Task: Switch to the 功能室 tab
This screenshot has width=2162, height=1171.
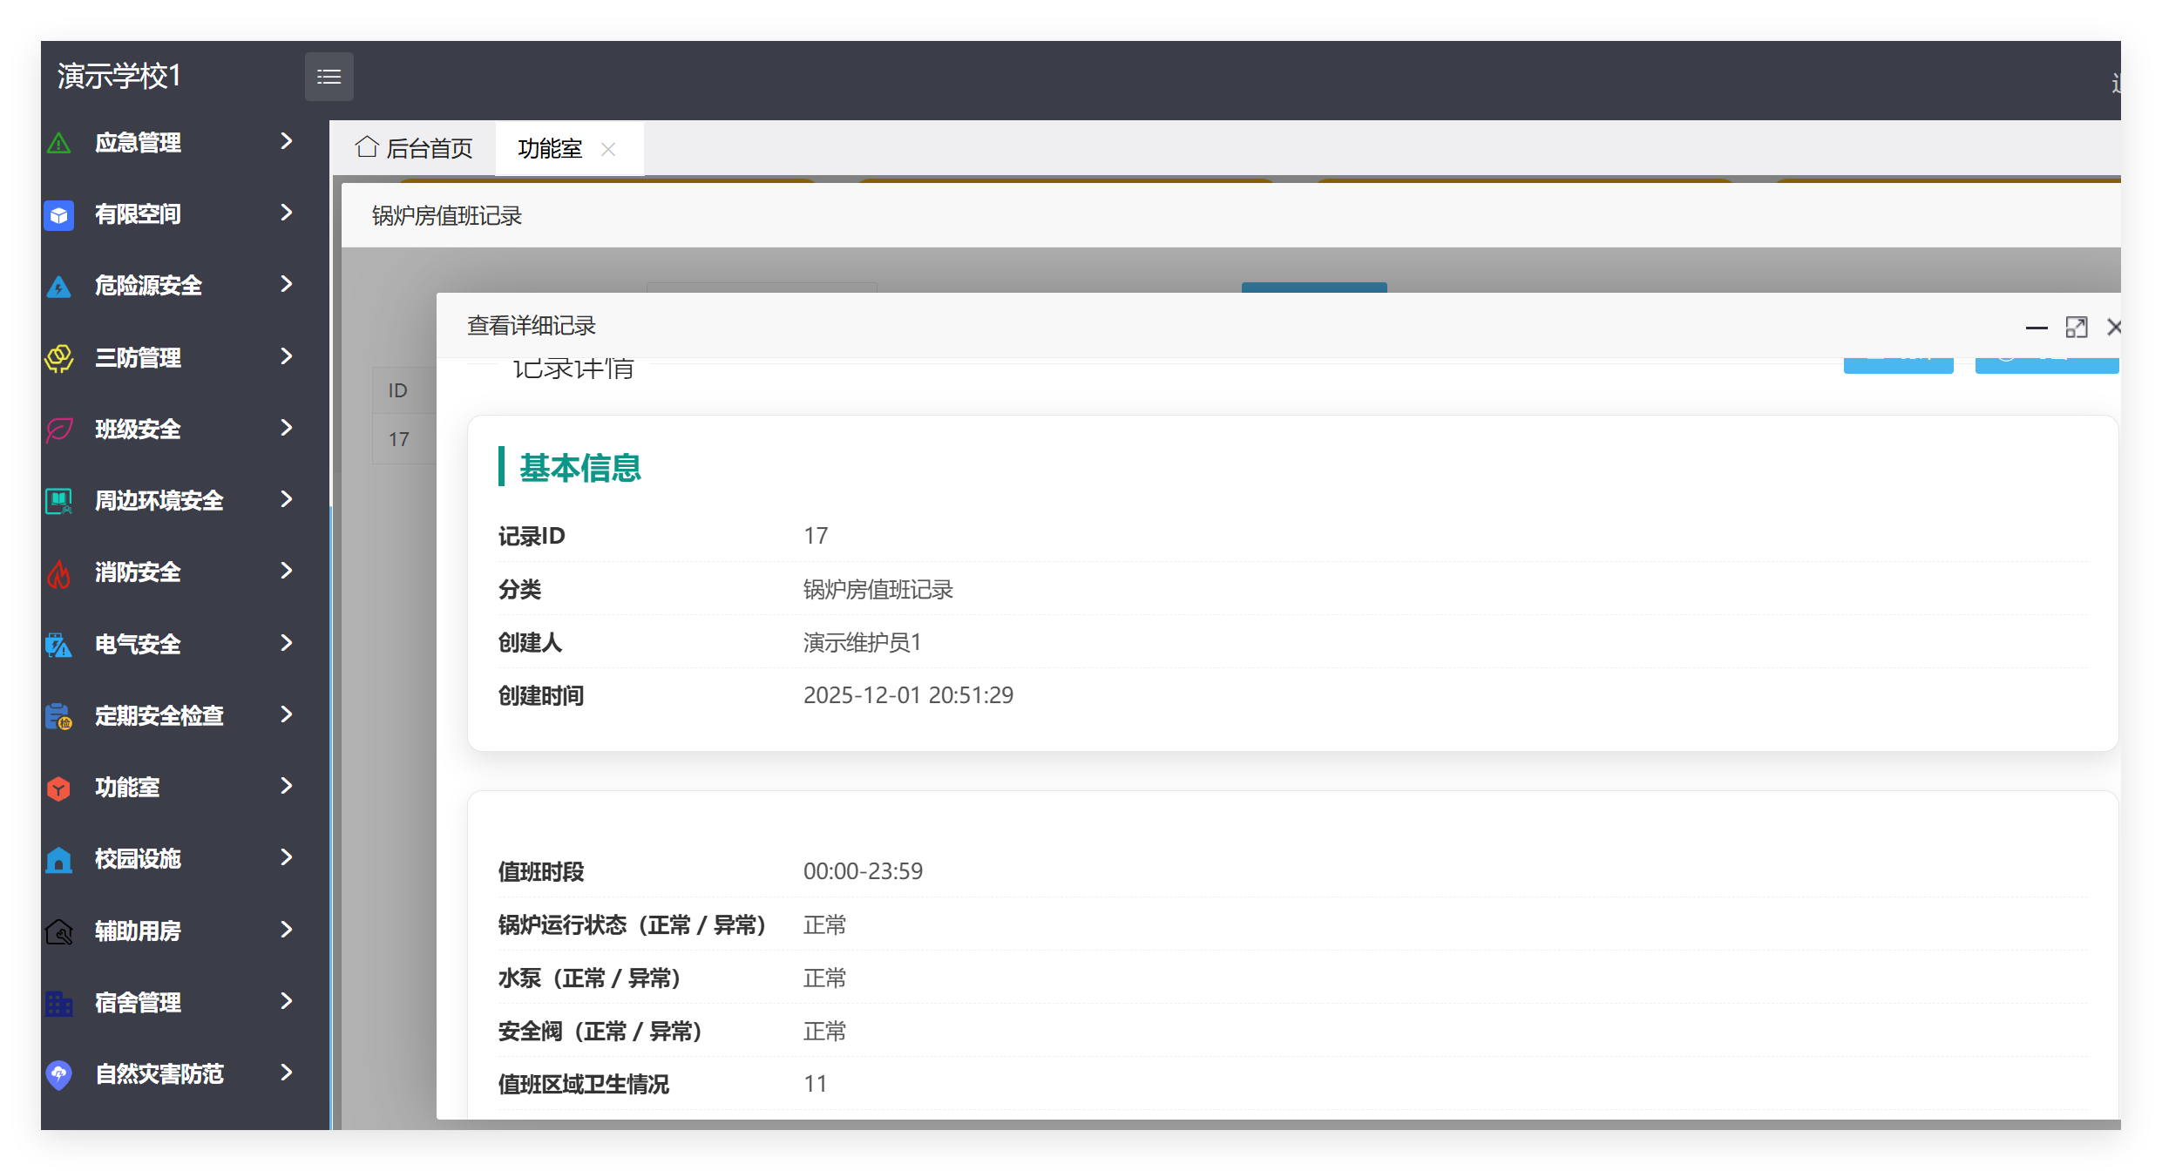Action: pos(549,148)
